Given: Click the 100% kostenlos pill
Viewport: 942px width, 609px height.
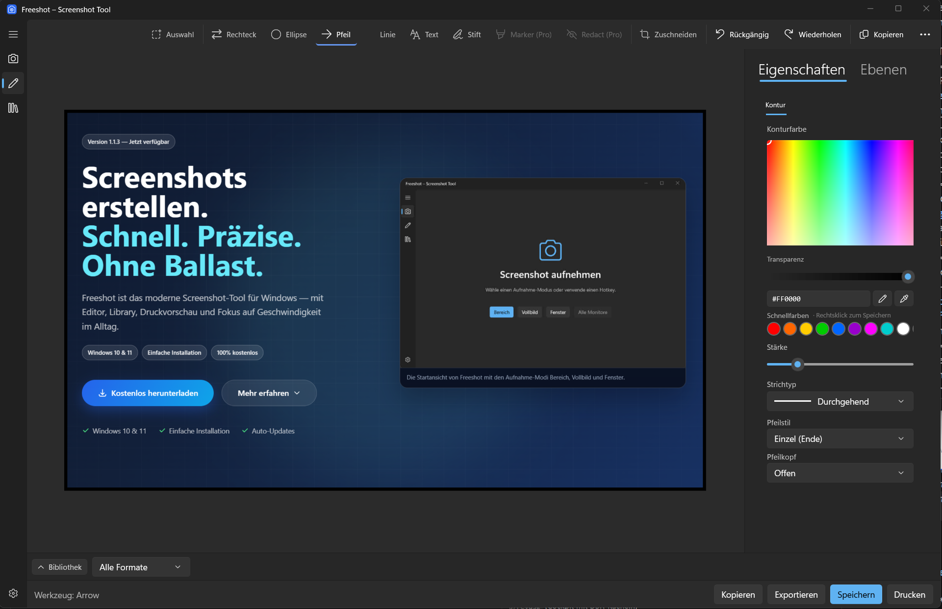Looking at the screenshot, I should 237,353.
